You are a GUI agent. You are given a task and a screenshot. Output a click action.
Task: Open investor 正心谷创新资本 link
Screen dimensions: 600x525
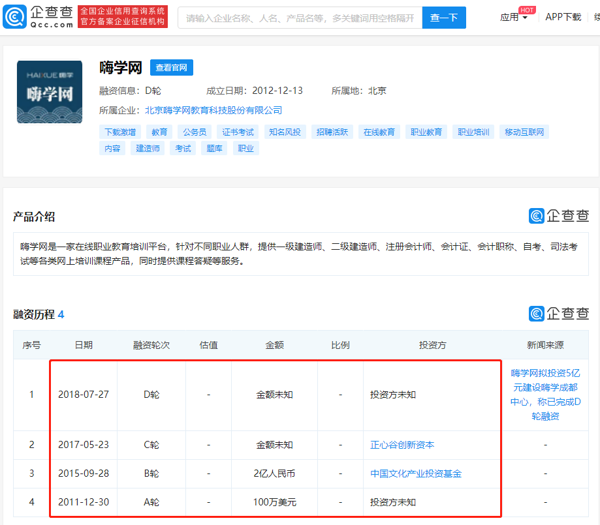tap(402, 445)
